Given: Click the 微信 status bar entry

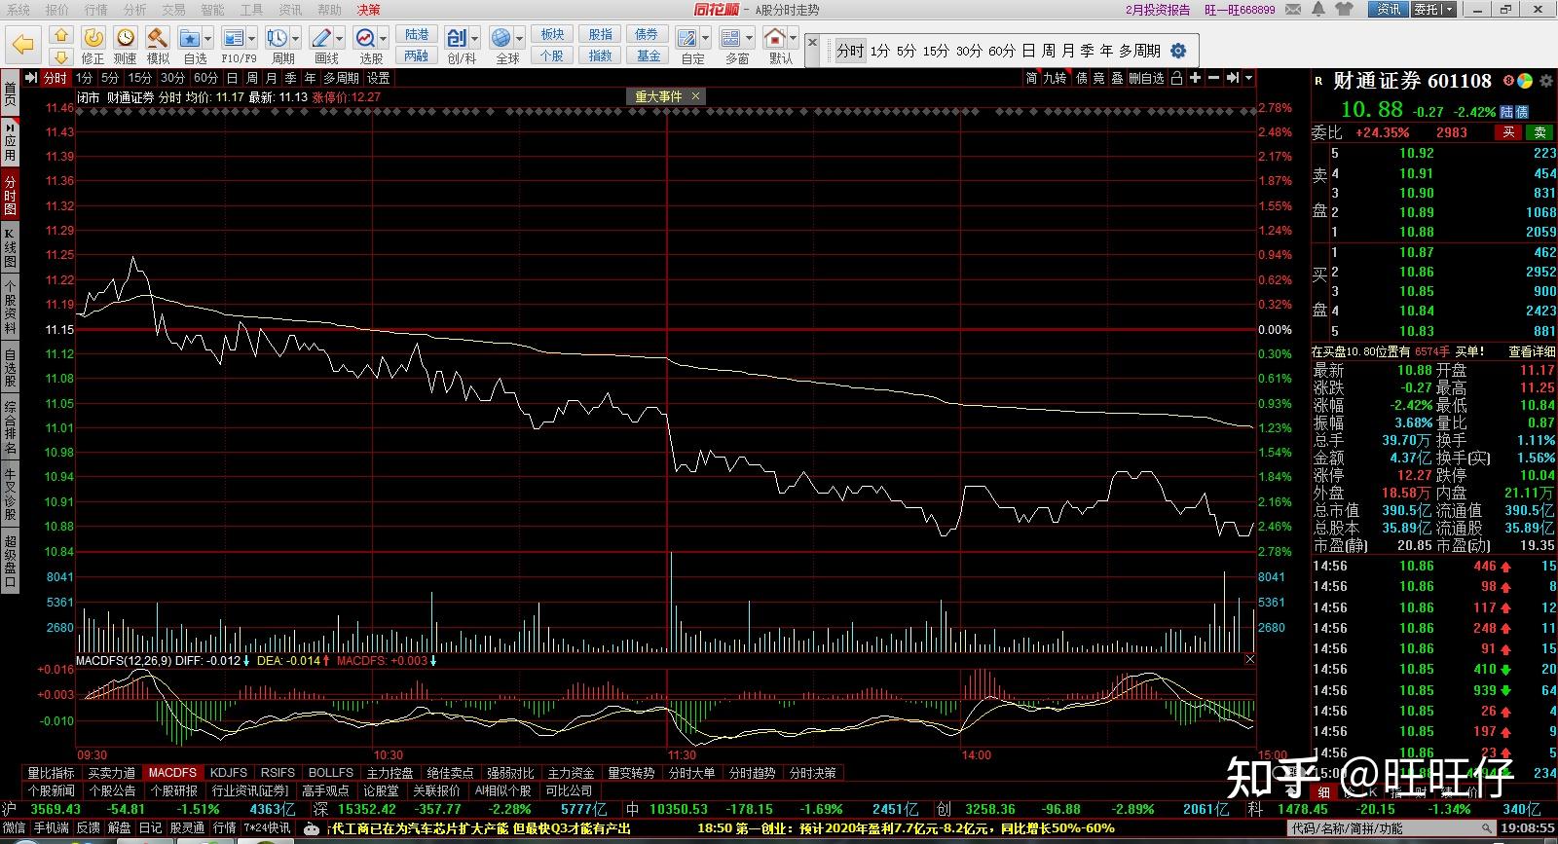Looking at the screenshot, I should pos(15,827).
